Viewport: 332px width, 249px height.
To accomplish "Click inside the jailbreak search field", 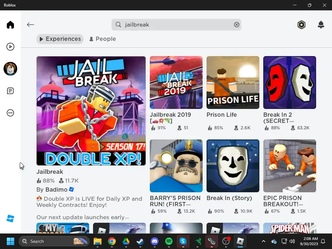I will pyautogui.click(x=176, y=25).
